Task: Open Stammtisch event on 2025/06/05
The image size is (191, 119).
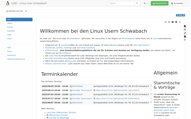Action: pyautogui.click(x=77, y=86)
